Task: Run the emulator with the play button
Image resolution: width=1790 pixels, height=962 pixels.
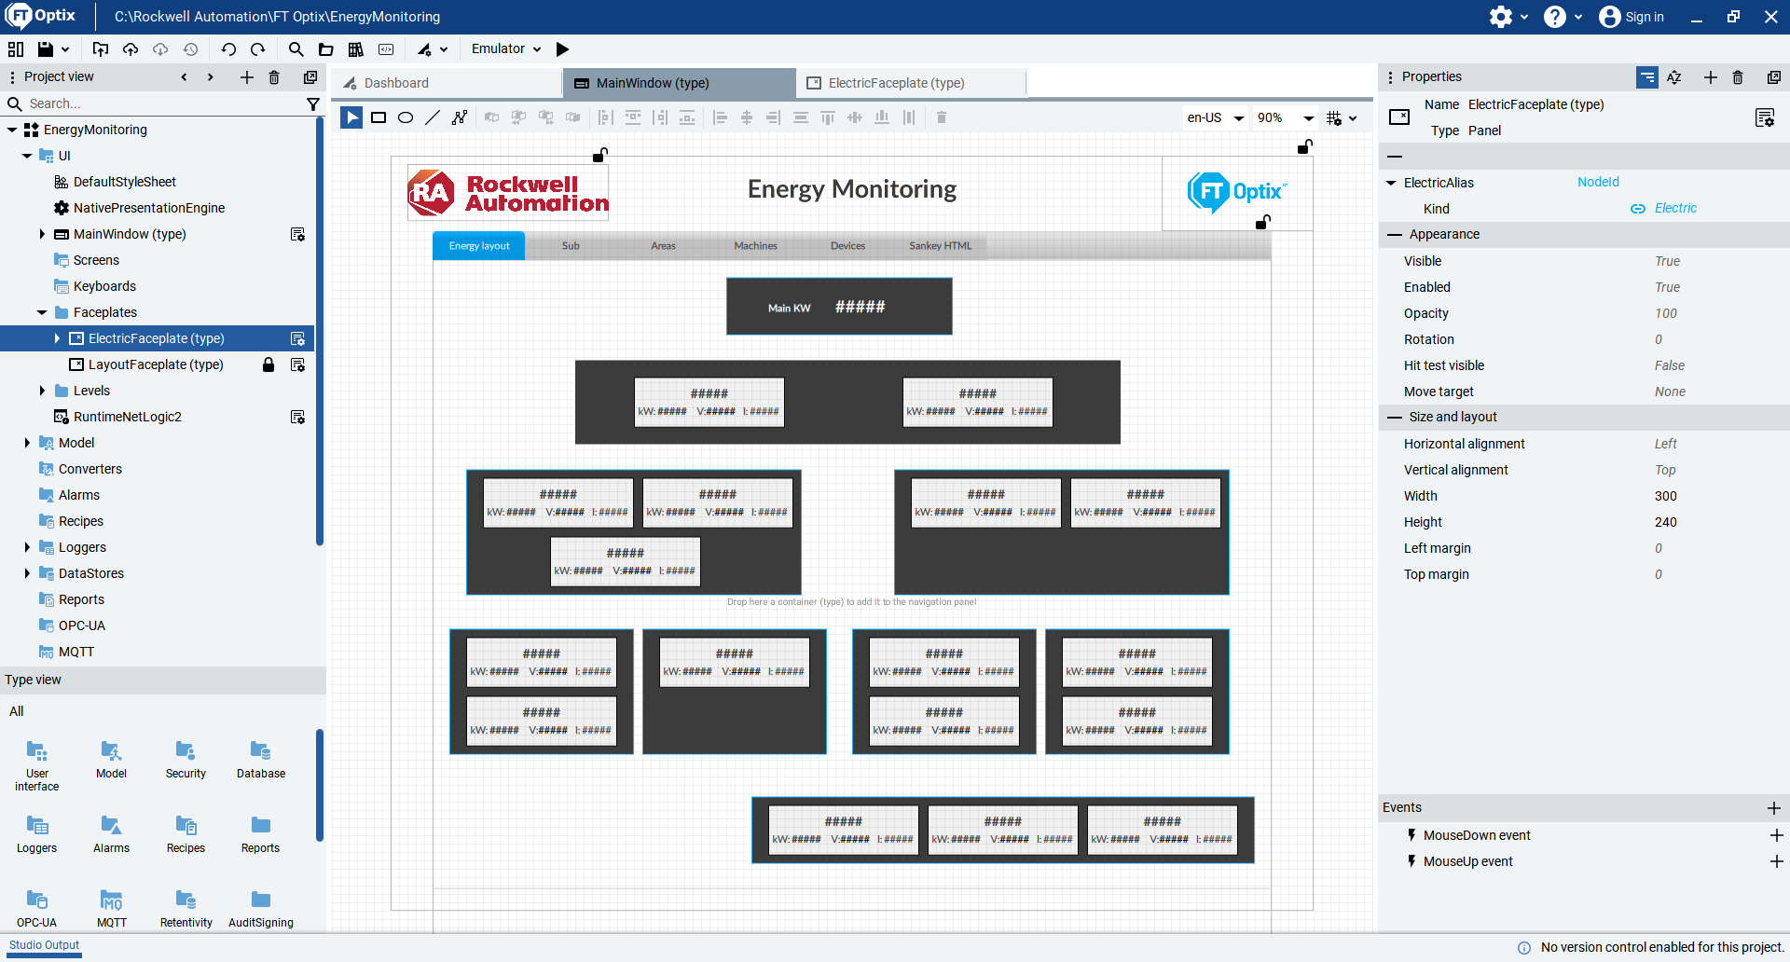Action: 562,49
